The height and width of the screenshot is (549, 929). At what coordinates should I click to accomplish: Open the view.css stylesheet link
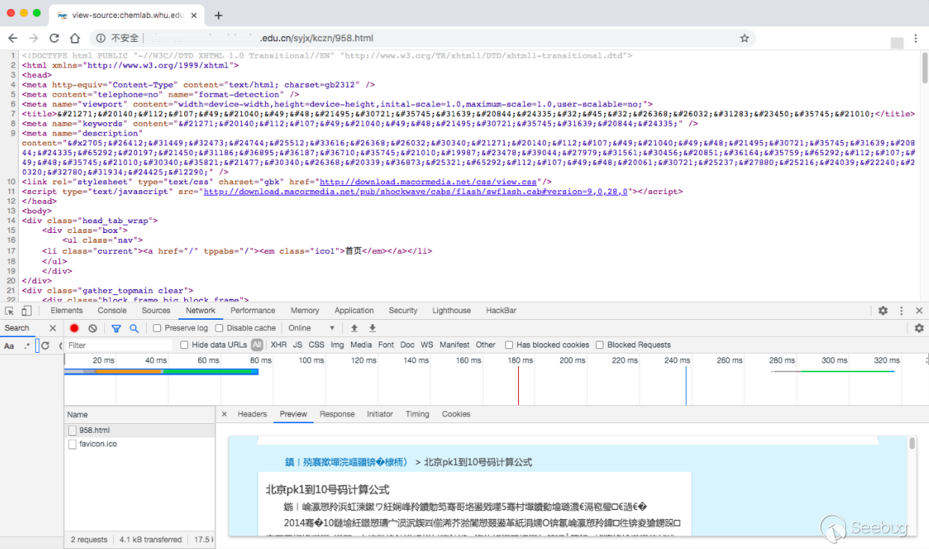pos(428,182)
